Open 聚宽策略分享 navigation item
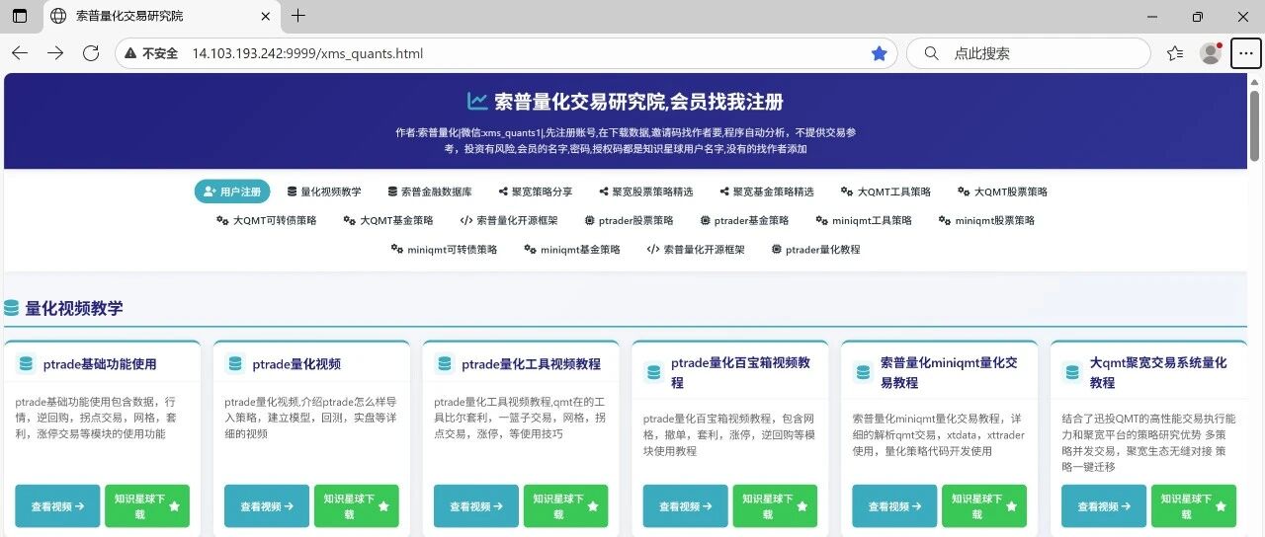The width and height of the screenshot is (1265, 537). point(536,192)
